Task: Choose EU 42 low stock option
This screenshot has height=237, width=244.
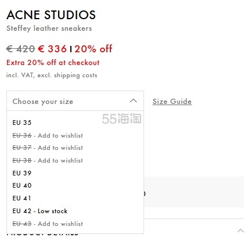Action: [75, 211]
